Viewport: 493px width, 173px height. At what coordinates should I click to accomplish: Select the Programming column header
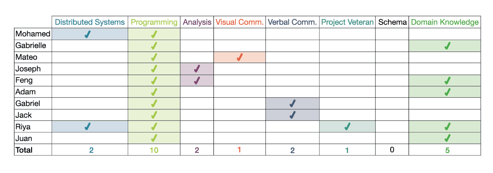point(154,22)
